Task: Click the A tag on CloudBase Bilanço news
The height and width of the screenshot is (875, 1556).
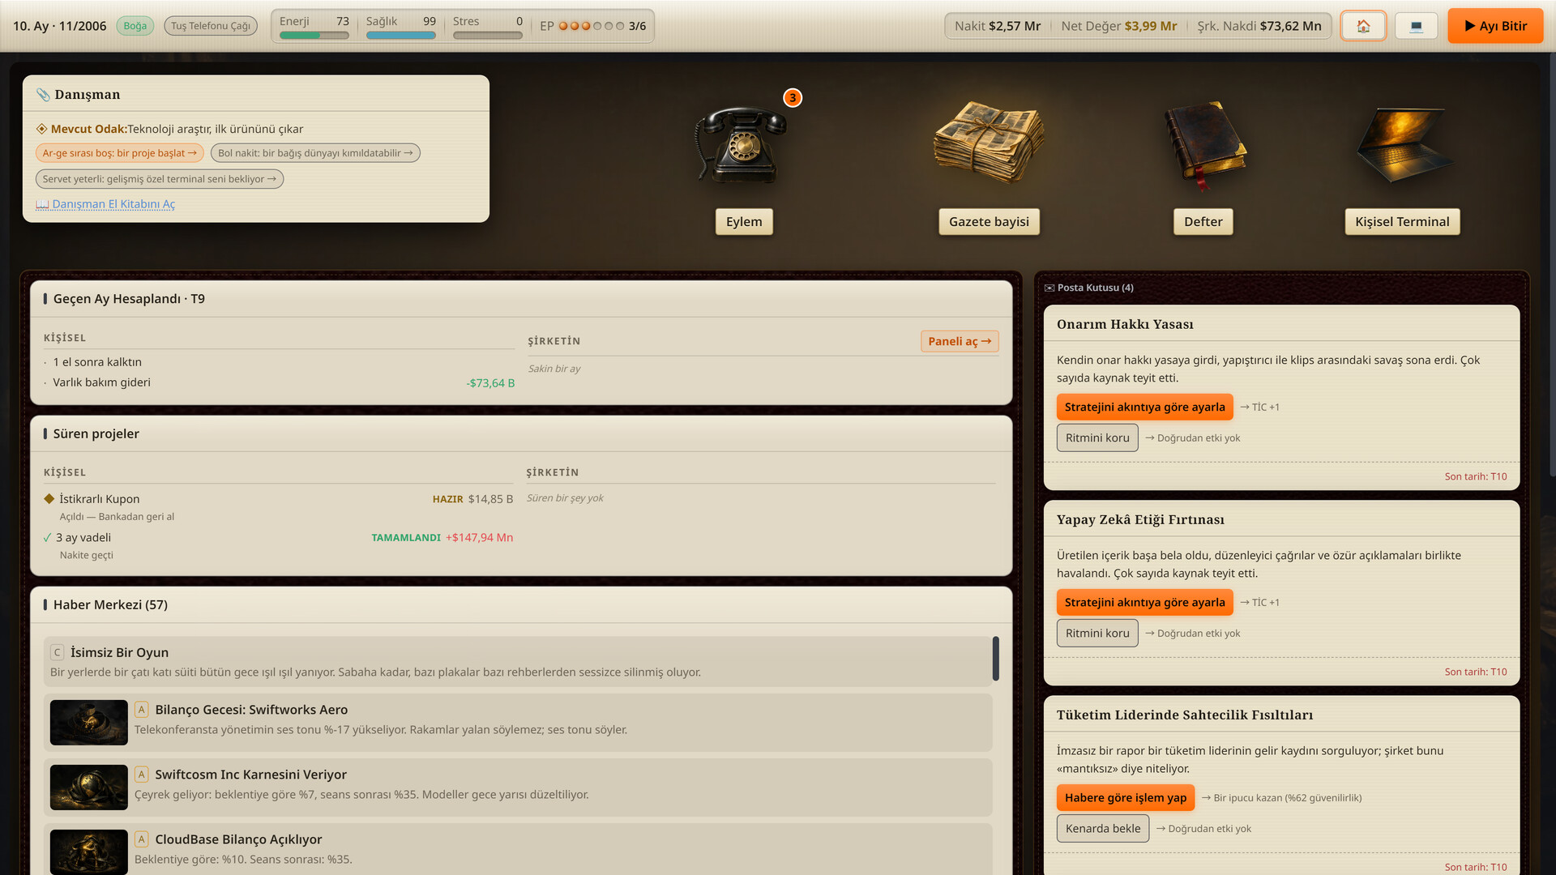Action: 141,839
